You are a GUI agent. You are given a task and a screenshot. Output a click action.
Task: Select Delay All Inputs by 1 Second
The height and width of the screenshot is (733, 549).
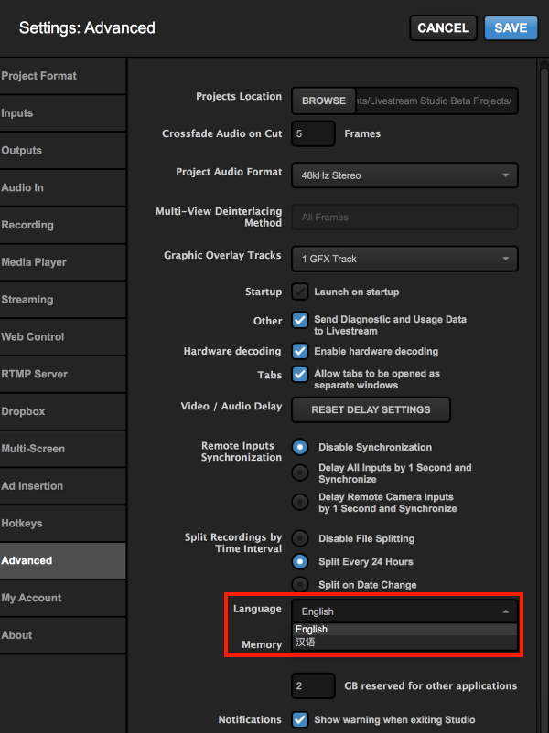click(299, 473)
